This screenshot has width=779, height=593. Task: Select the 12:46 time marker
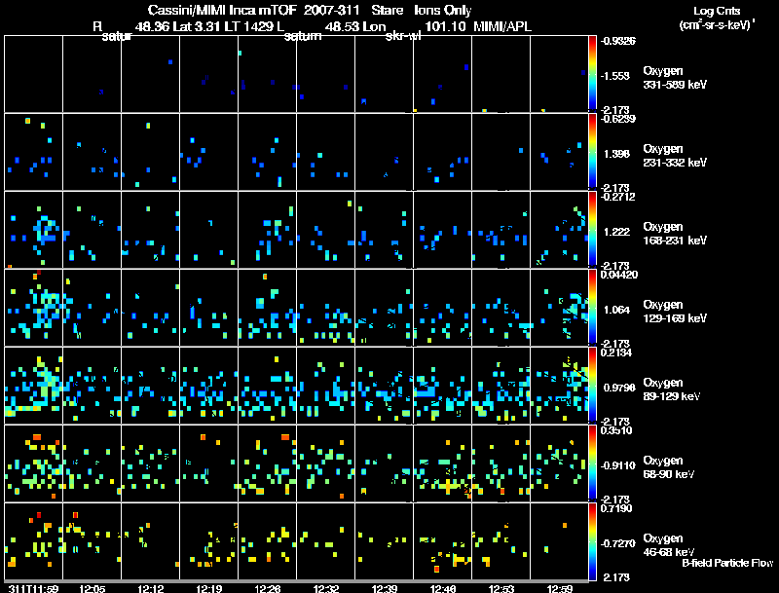pyautogui.click(x=443, y=588)
